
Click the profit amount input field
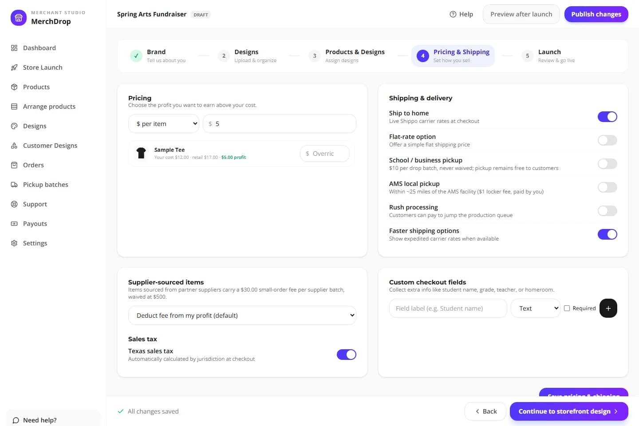point(280,124)
